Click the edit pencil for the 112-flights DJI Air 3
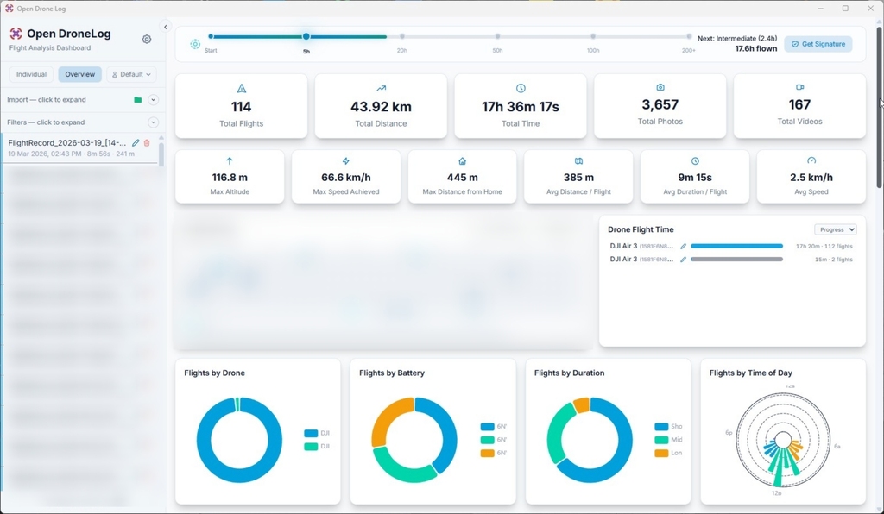The width and height of the screenshot is (884, 514). click(x=683, y=247)
